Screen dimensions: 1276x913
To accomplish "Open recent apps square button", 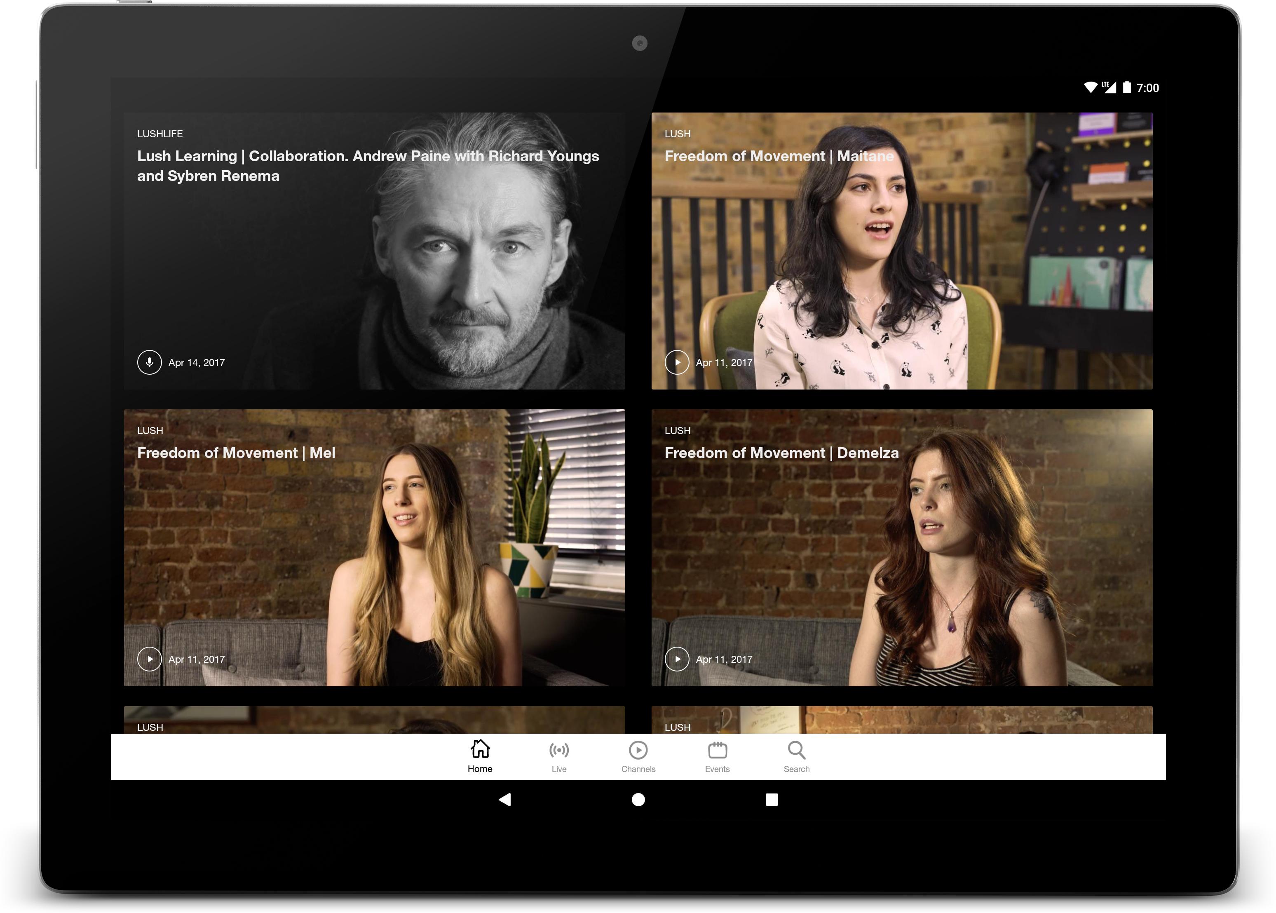I will [x=772, y=799].
